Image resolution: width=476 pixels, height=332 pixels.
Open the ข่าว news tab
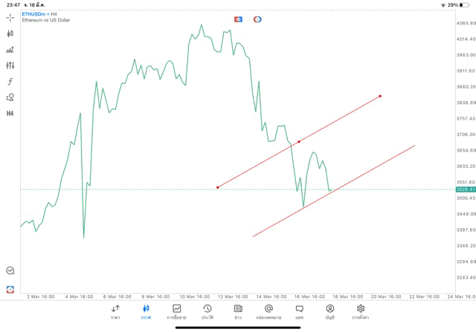click(238, 312)
